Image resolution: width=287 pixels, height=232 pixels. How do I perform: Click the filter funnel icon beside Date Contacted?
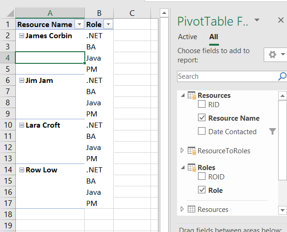(273, 132)
